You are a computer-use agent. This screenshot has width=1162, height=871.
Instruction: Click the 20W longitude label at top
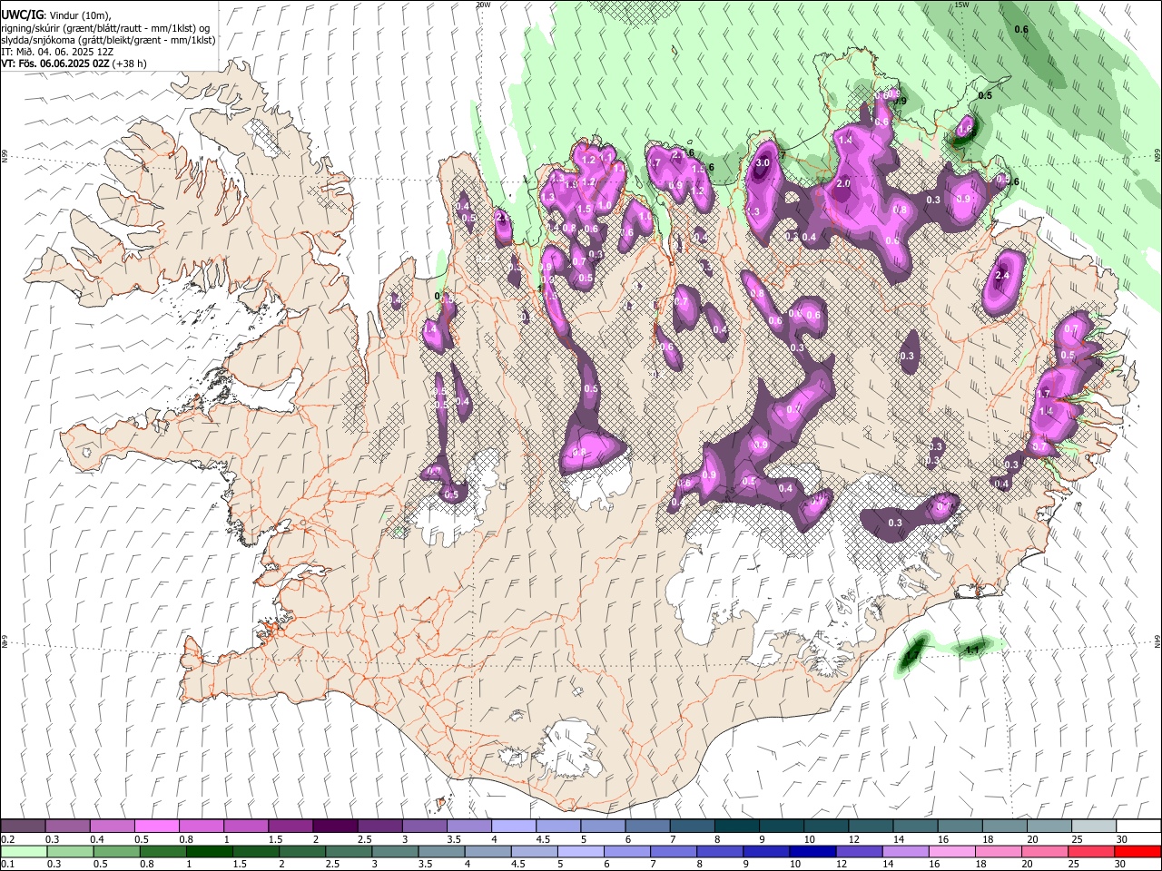[483, 5]
